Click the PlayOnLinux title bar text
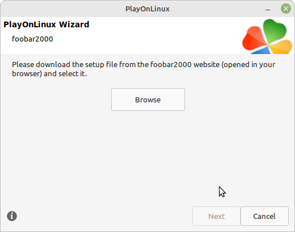The width and height of the screenshot is (295, 232). [147, 9]
